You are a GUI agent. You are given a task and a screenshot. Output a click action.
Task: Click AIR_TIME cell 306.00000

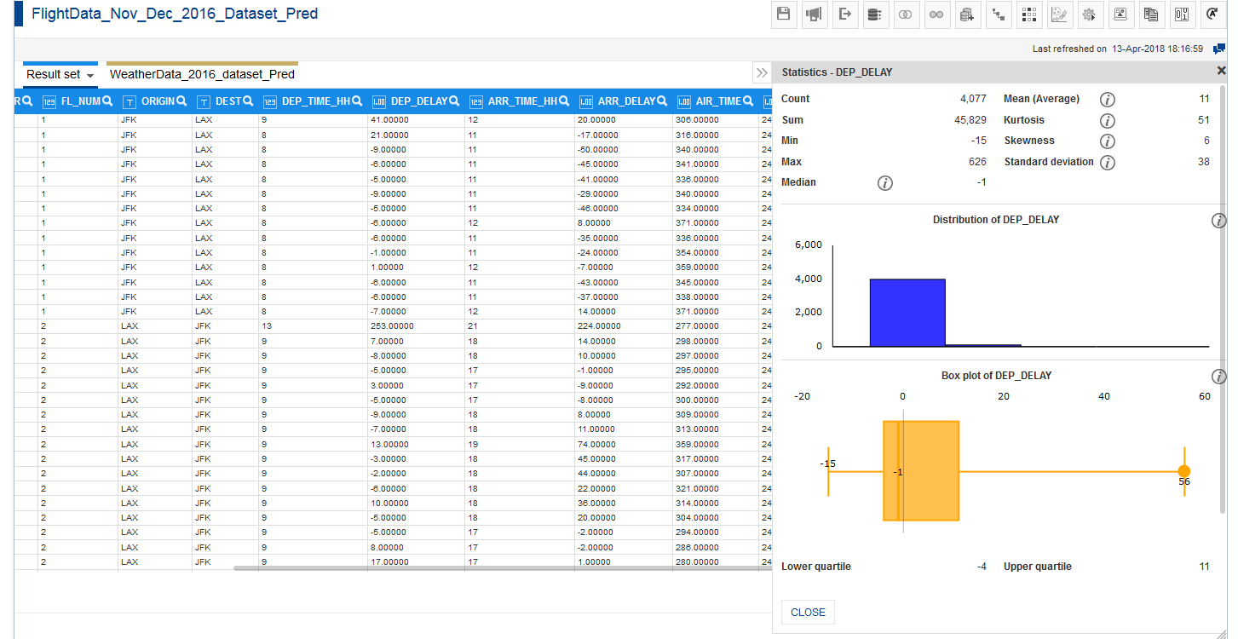[x=716, y=120]
